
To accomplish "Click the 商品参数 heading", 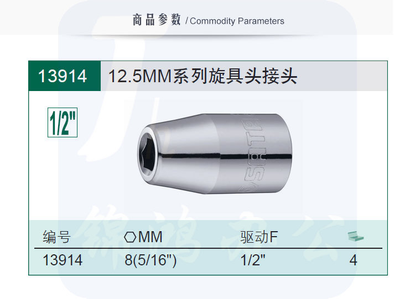I will click(x=157, y=21).
